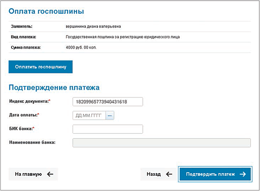The width and height of the screenshot is (260, 191).
Task: Confirm payment with Подтвердить платеж button
Action: pos(215,174)
